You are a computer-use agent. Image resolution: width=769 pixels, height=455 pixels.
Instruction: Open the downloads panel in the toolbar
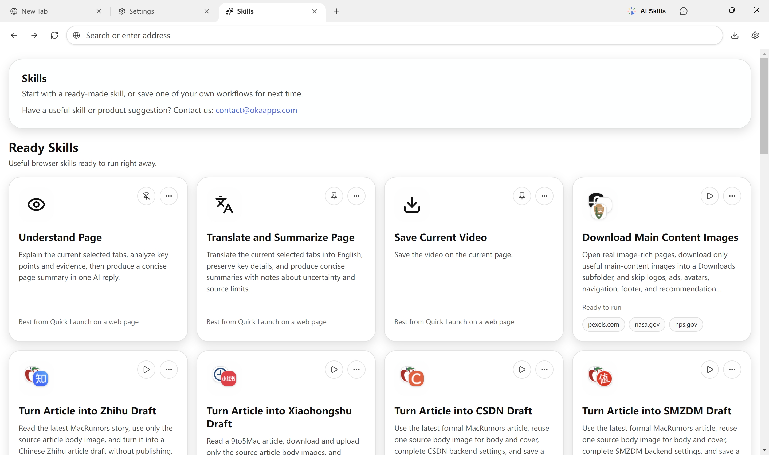coord(734,35)
